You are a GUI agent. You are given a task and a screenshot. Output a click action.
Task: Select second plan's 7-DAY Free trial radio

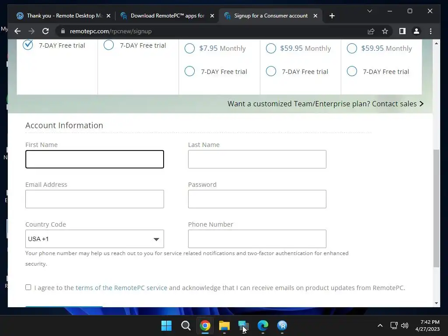coord(108,45)
